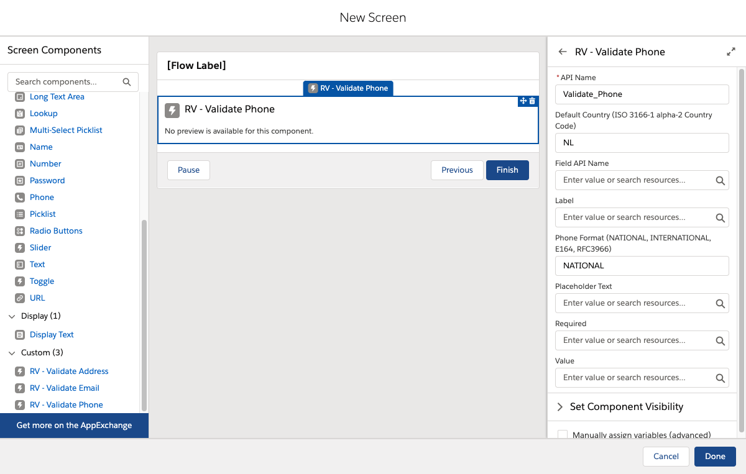Screen dimensions: 746x474
Task: Click the search magnifier in components search
Action: coord(127,82)
